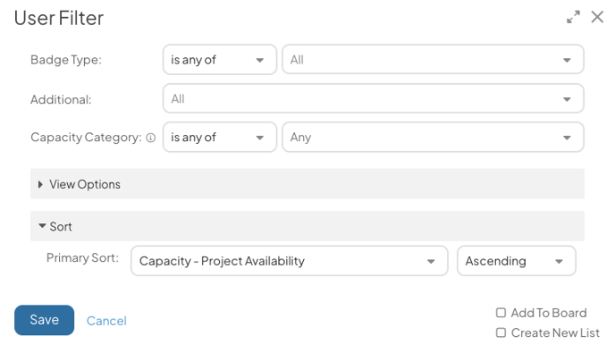Expand the View Options section

[307, 184]
